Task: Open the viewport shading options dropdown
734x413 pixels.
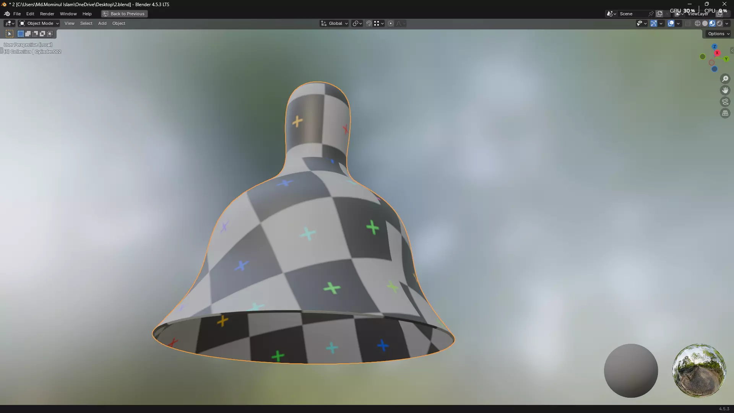Action: [x=727, y=23]
